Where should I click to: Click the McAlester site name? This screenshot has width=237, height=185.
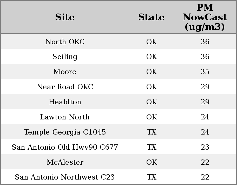(x=65, y=162)
